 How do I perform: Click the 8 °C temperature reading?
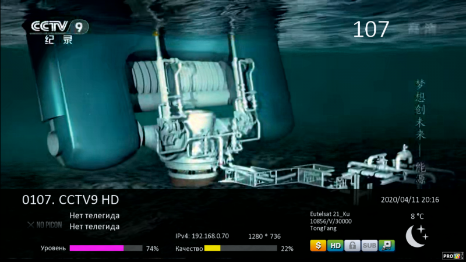click(417, 216)
